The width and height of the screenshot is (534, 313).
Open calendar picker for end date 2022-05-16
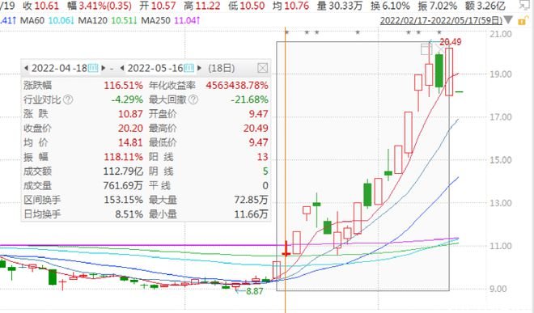189,68
